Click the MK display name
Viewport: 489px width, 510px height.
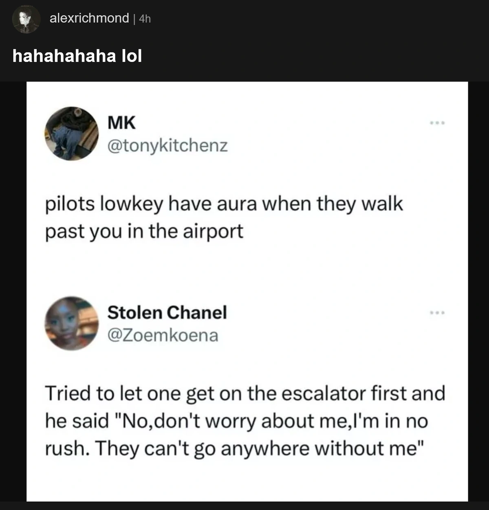[121, 123]
